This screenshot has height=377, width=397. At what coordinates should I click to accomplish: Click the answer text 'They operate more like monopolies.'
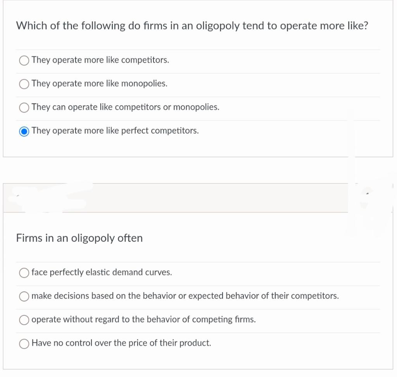click(99, 84)
